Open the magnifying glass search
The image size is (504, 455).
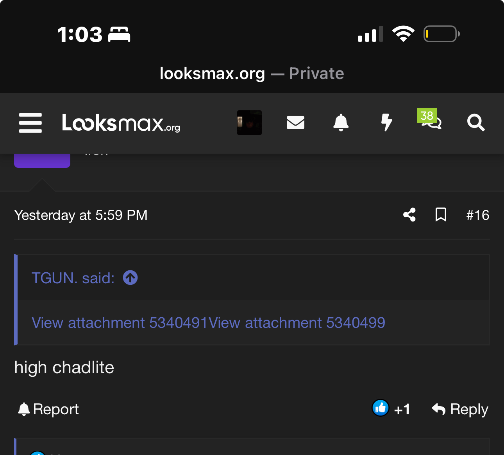(476, 122)
